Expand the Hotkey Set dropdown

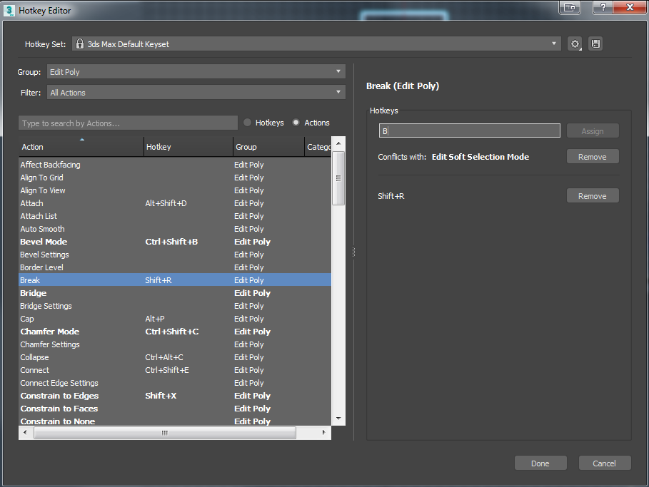(x=555, y=43)
